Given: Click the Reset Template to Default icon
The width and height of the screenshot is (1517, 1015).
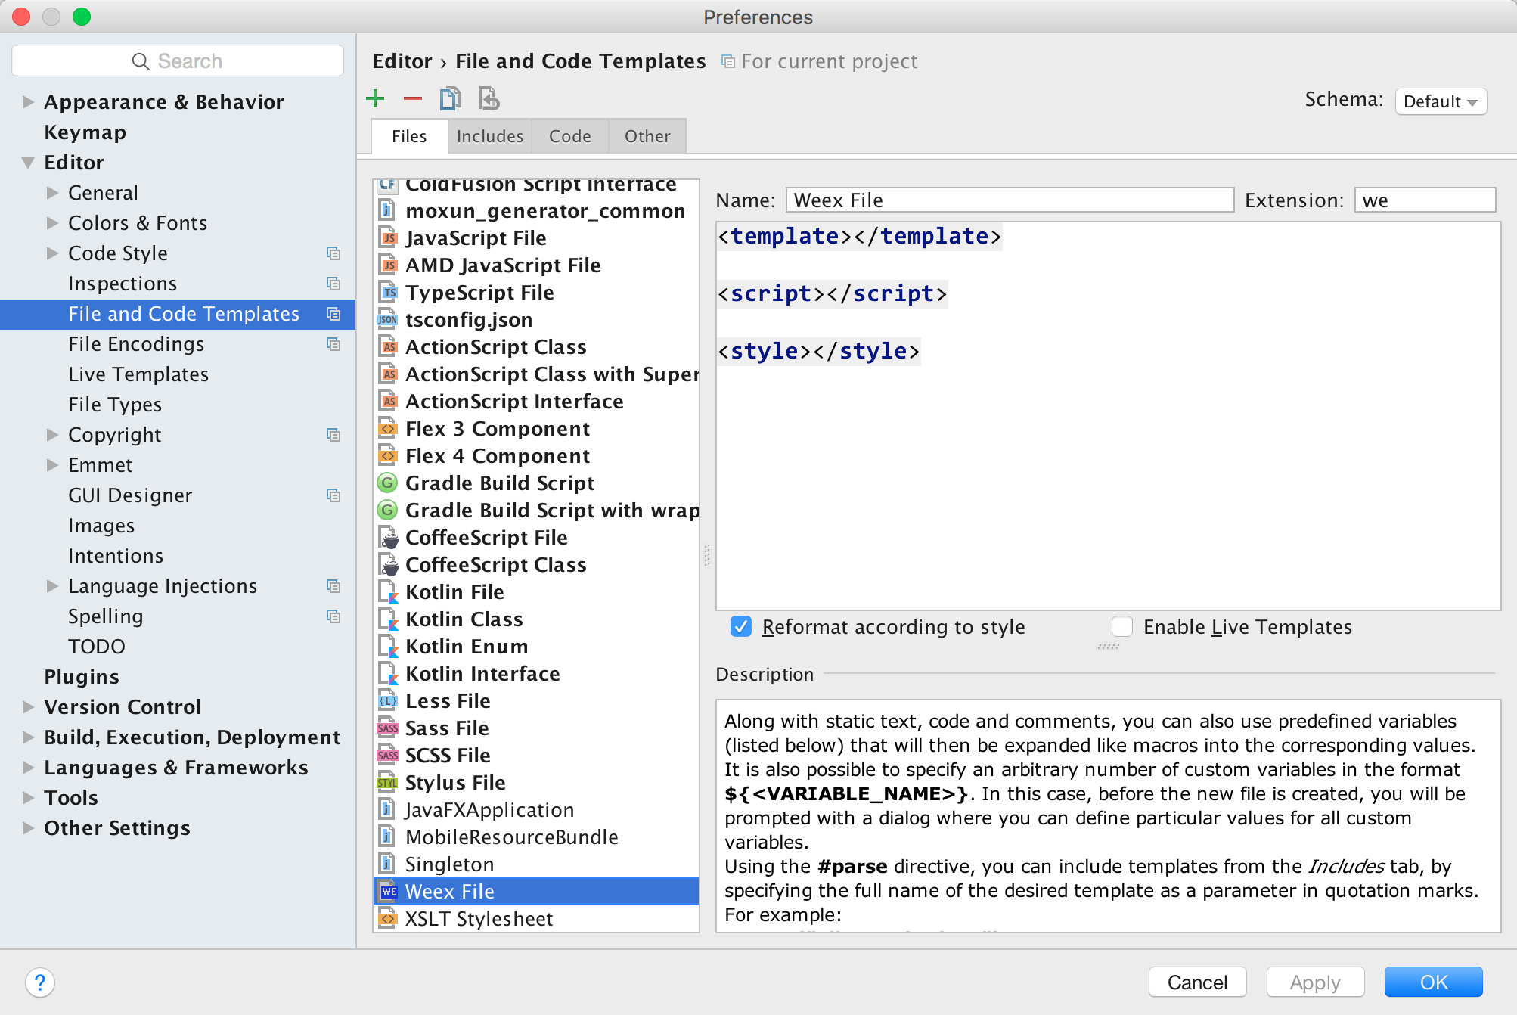Looking at the screenshot, I should (488, 101).
